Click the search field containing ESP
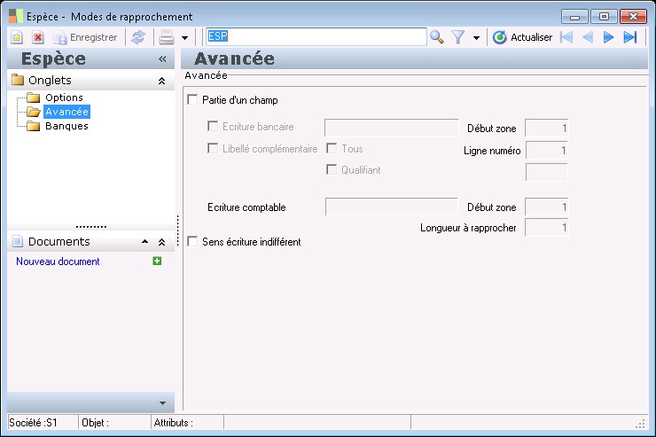This screenshot has height=437, width=656. 316,37
